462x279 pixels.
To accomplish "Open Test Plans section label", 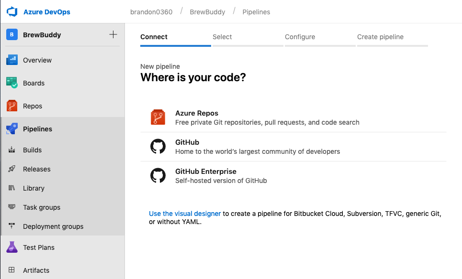I will pos(39,247).
